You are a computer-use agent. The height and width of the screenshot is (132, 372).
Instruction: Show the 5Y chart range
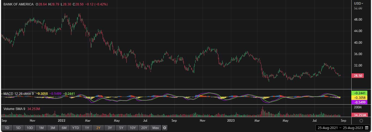(x=121, y=128)
